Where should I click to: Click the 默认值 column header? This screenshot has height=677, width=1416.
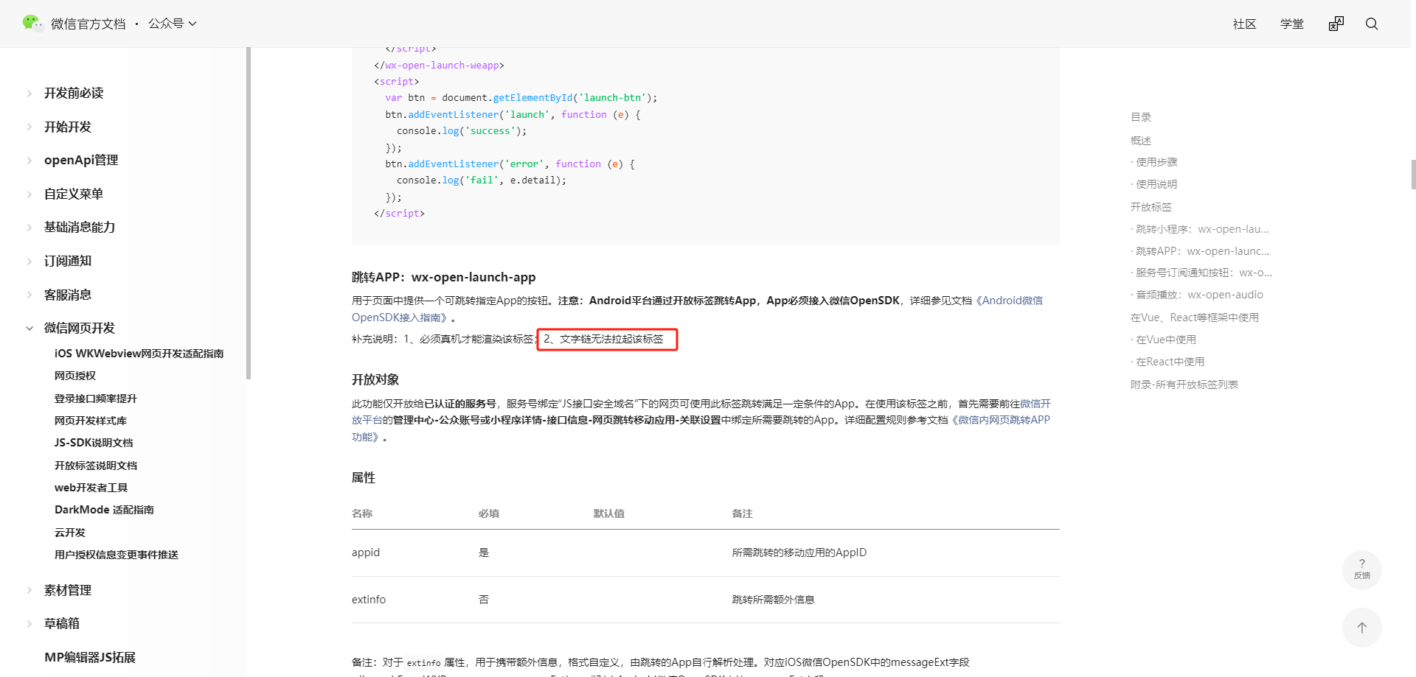coord(609,513)
